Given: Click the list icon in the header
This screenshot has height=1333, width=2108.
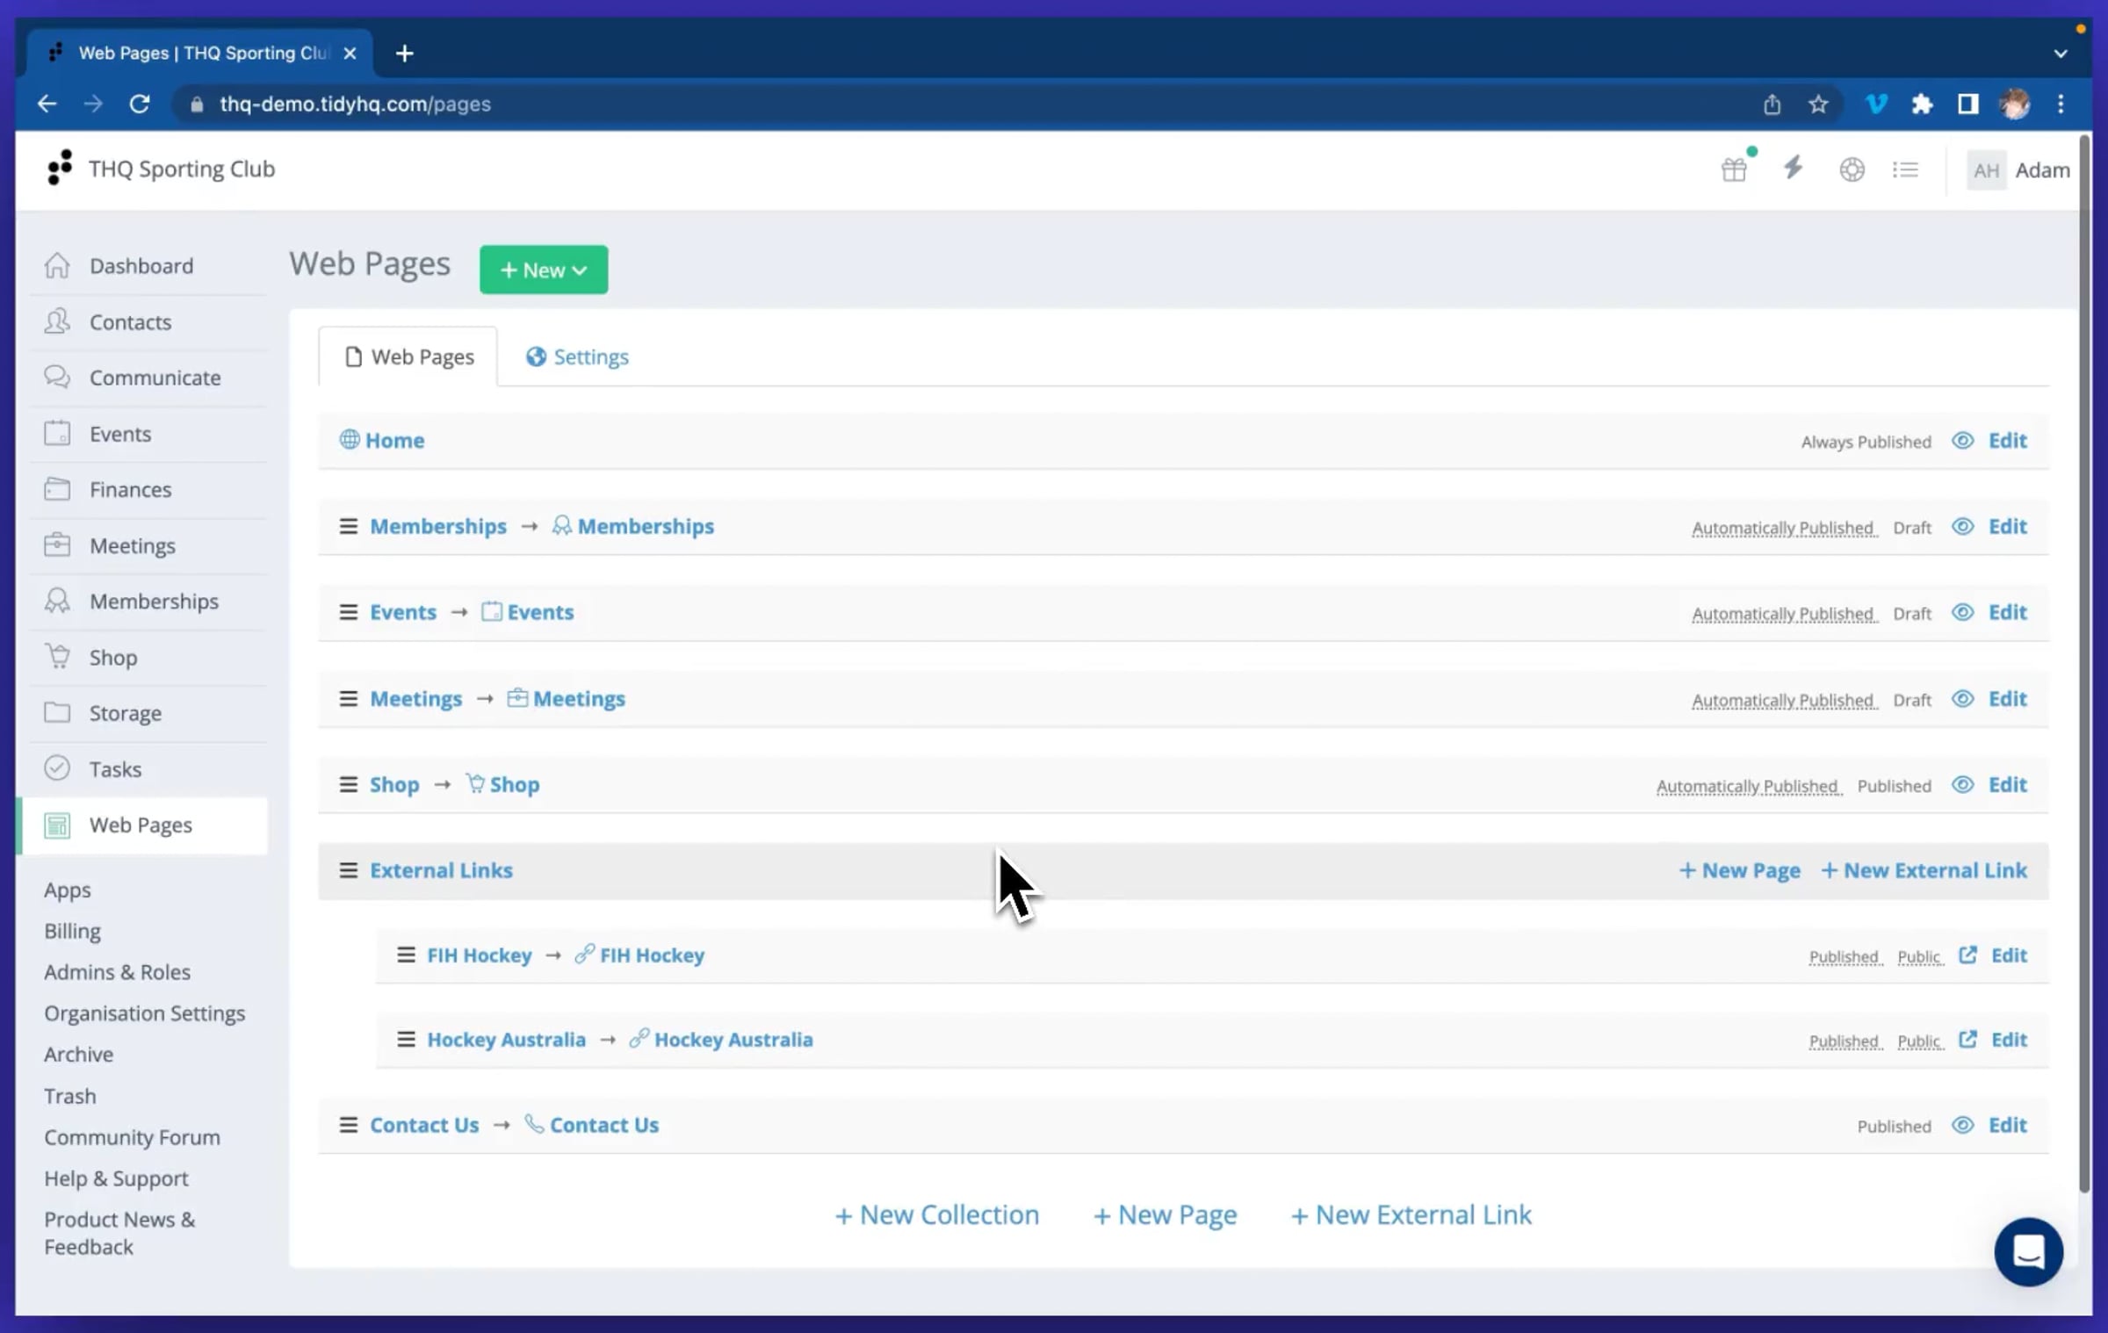Looking at the screenshot, I should (1905, 169).
